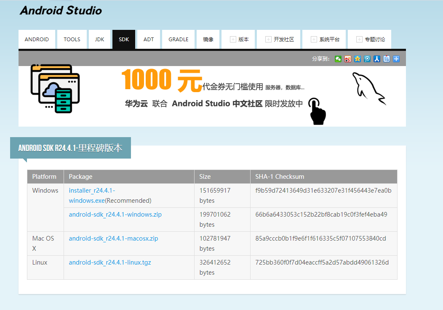
Task: Click checksum starting f9b59d72413649
Action: point(323,190)
